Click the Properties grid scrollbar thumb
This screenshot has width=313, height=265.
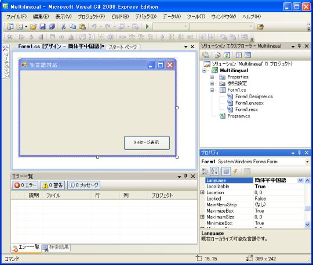[307, 209]
